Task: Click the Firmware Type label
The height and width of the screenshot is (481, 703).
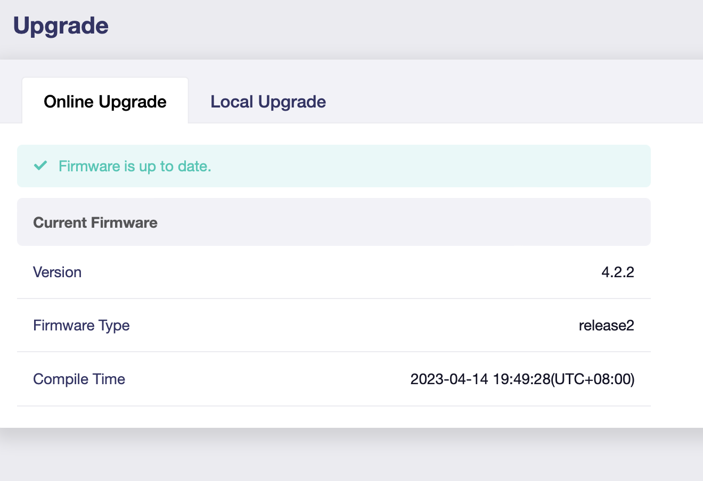Action: click(81, 326)
